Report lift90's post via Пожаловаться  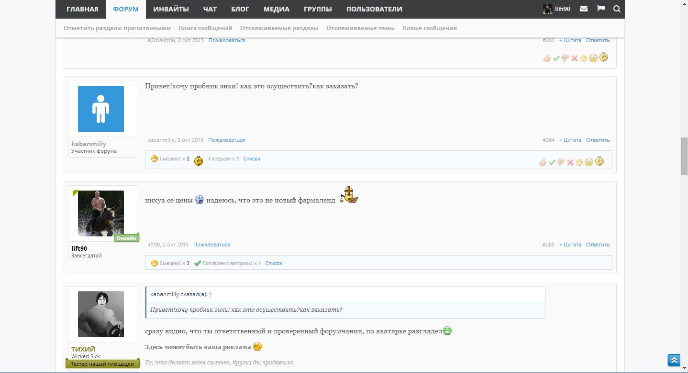coord(211,245)
